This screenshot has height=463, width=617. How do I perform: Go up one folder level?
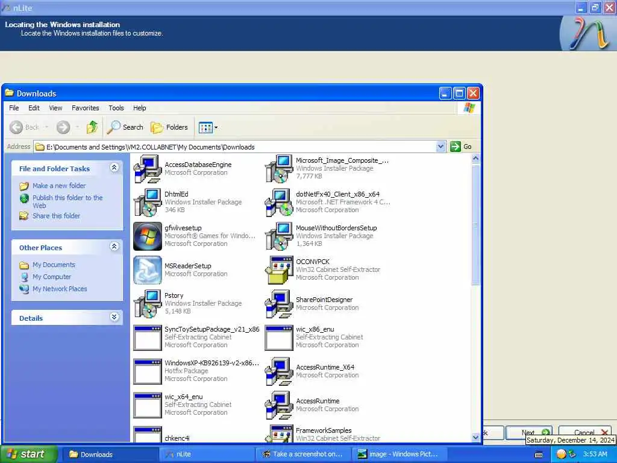click(92, 127)
